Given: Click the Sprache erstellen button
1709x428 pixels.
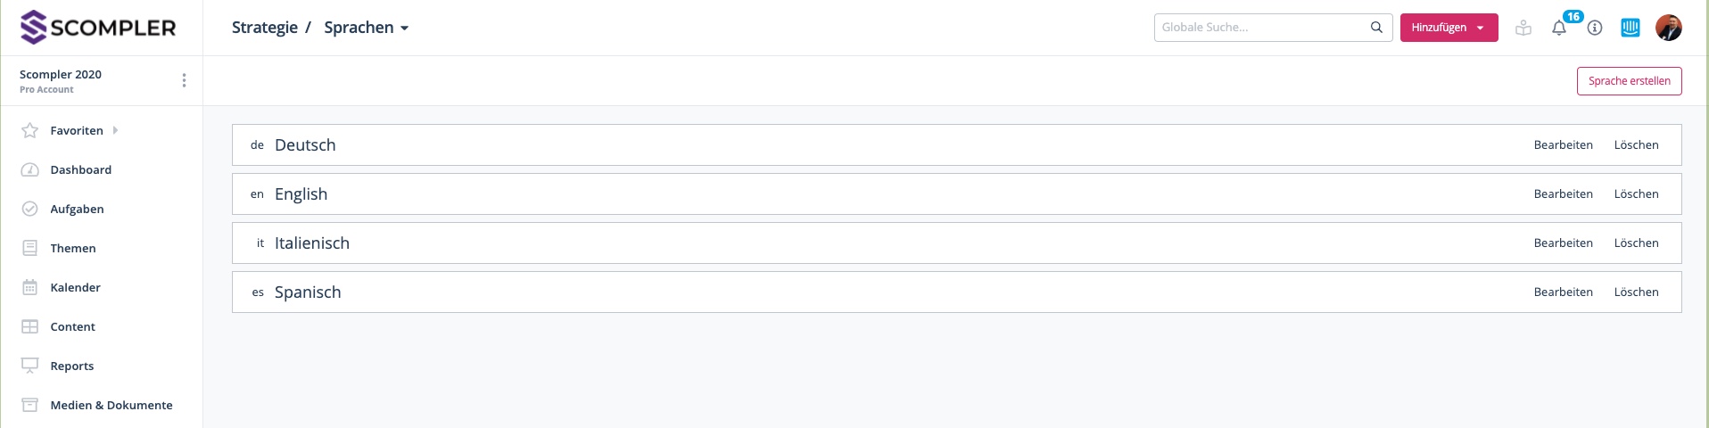Looking at the screenshot, I should [x=1629, y=81].
